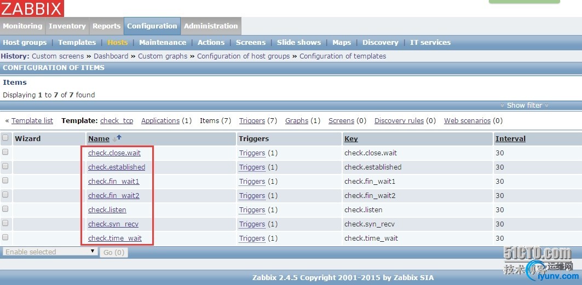Viewport: 582px width, 285px height.
Task: Open the Enable selected dropdown
Action: 50,252
